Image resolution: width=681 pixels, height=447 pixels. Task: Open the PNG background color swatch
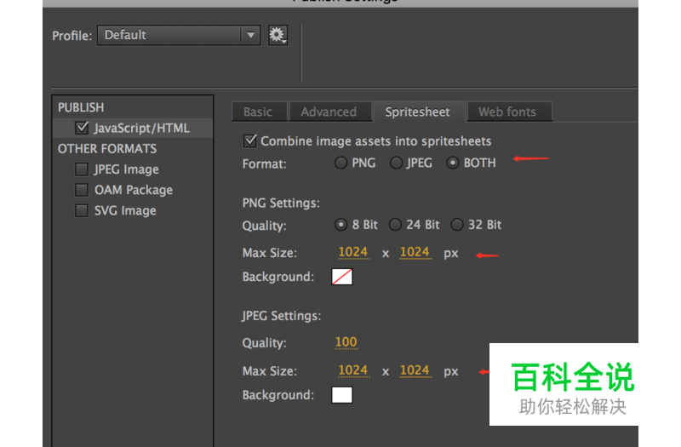tap(342, 277)
